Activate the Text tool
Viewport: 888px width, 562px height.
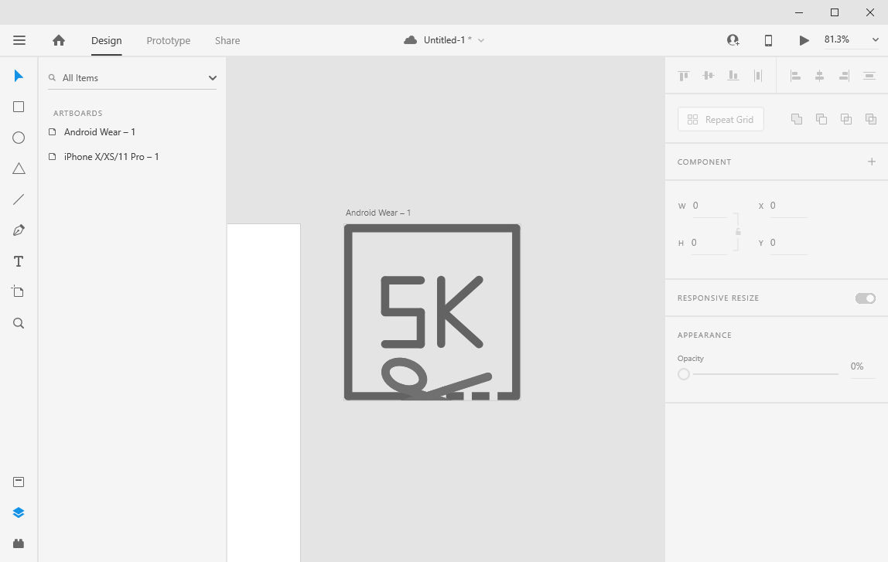19,261
